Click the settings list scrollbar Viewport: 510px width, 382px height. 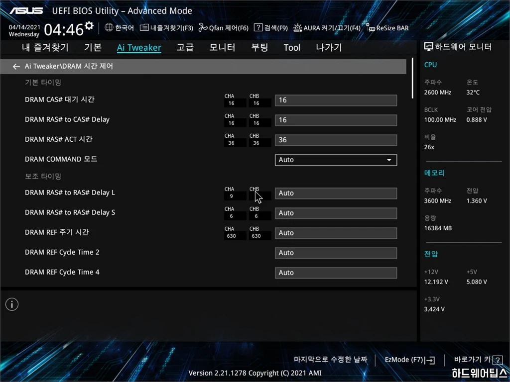coord(412,78)
